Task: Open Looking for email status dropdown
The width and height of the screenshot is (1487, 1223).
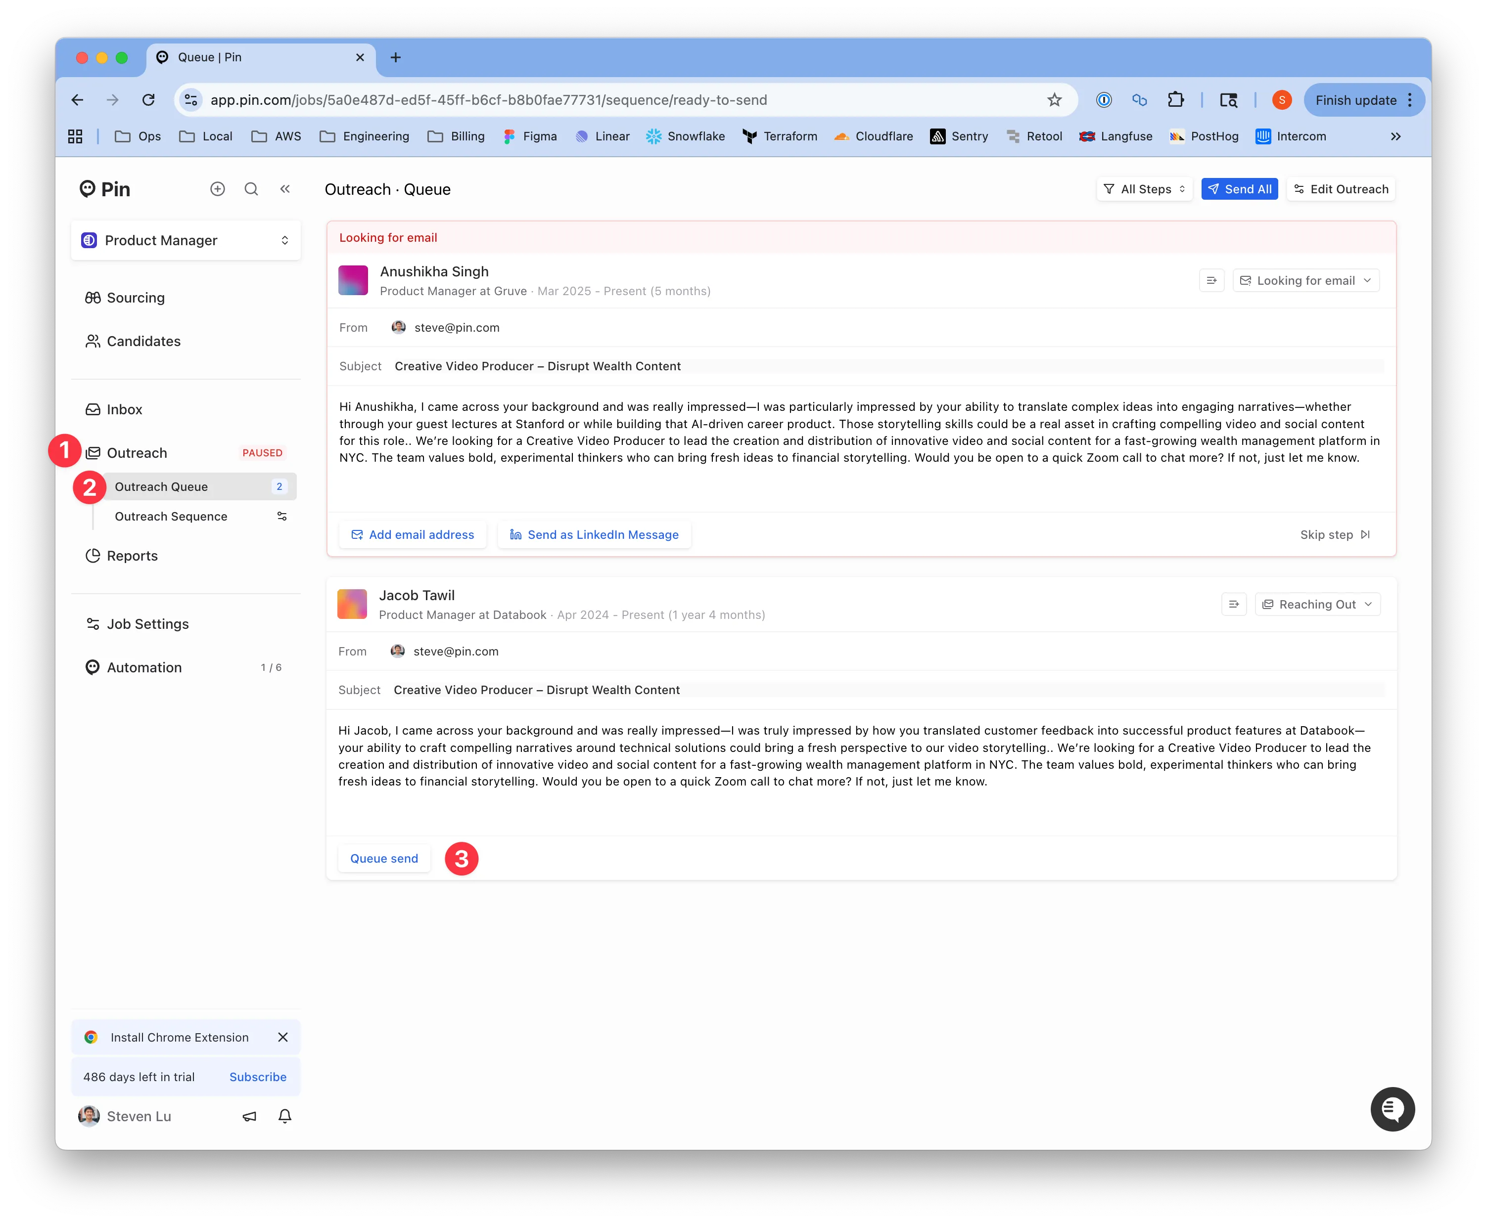Action: pyautogui.click(x=1306, y=280)
